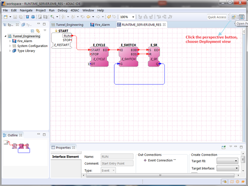Click the Open Perspective button
The width and height of the screenshot is (248, 186).
click(234, 17)
